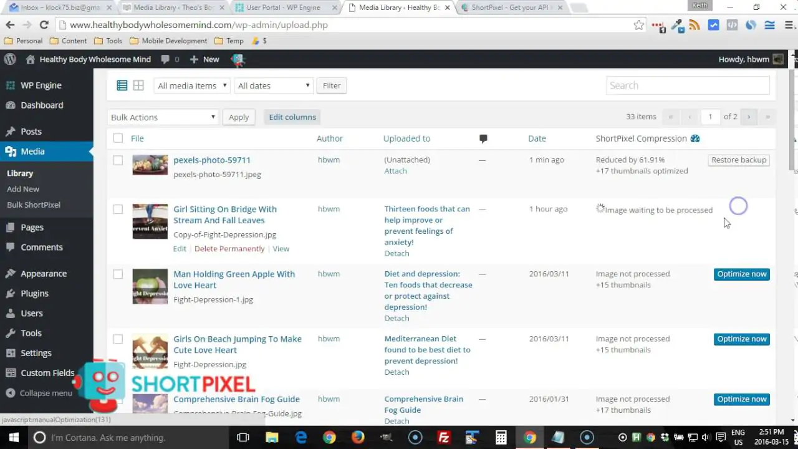Collapse the WordPress admin menu
Screen dimensions: 798x449
coord(39,393)
